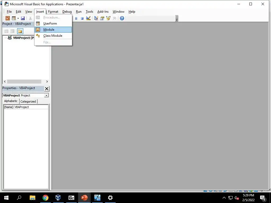Viewport: 271px width, 203px height.
Task: Open the Tools menu
Action: point(89,12)
